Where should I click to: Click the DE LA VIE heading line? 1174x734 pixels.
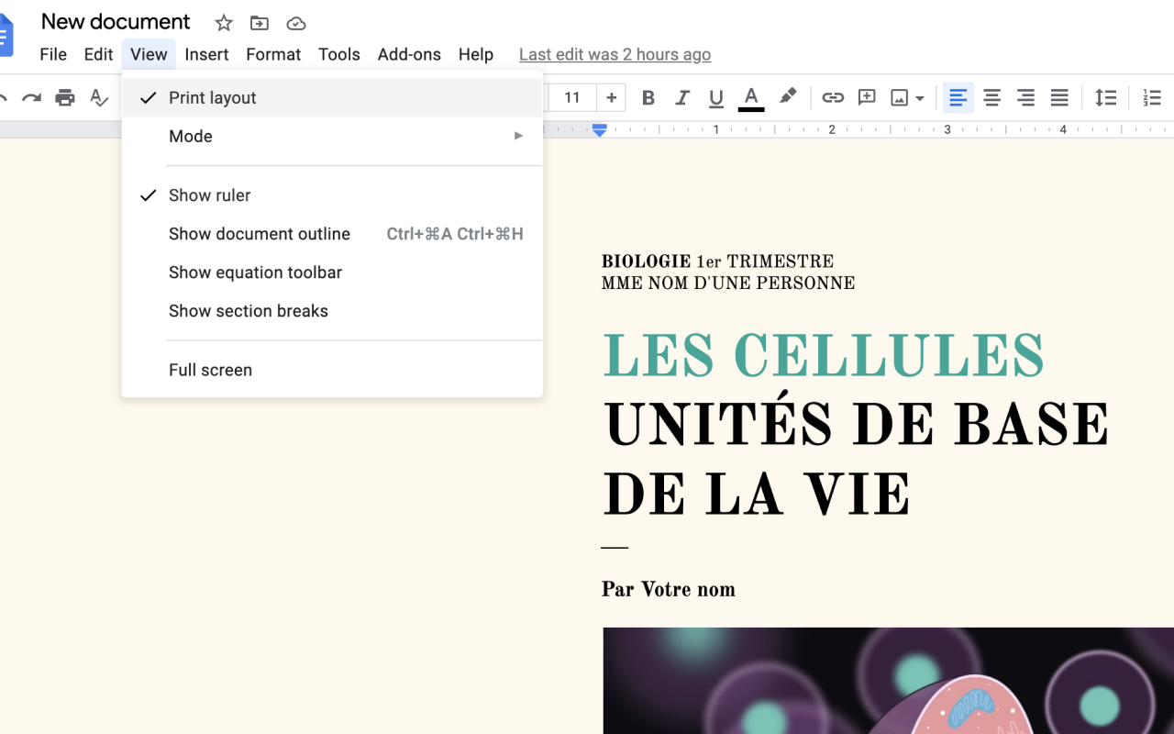click(x=756, y=495)
